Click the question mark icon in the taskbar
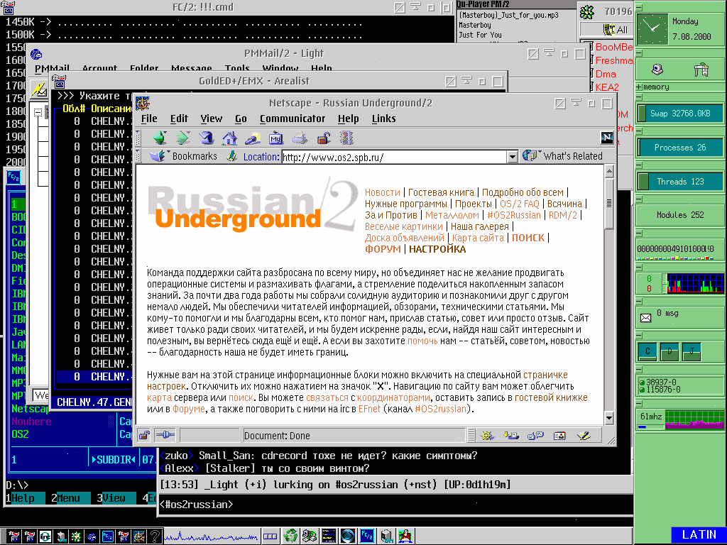The image size is (727, 545). (155, 536)
